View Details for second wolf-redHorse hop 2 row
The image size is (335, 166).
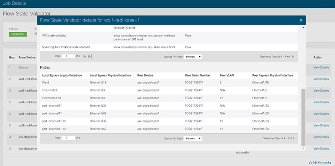click(321, 90)
